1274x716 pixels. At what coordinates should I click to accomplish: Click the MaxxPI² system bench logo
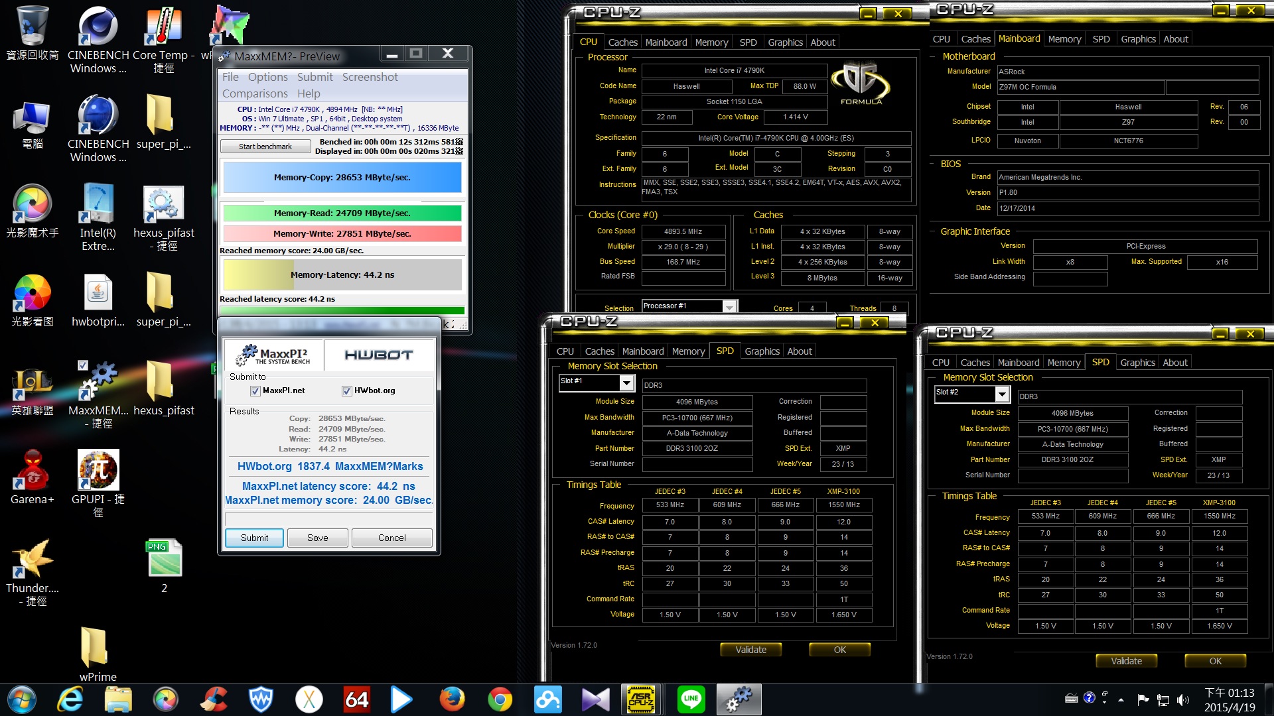click(x=274, y=355)
